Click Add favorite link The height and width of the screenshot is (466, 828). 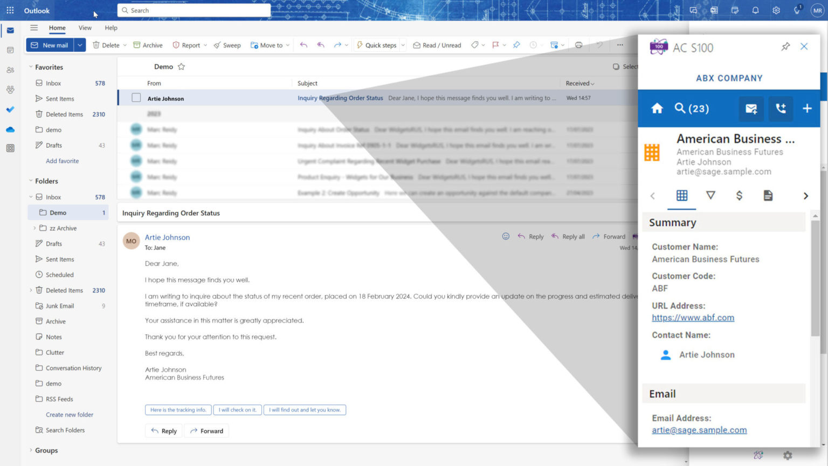click(x=62, y=161)
